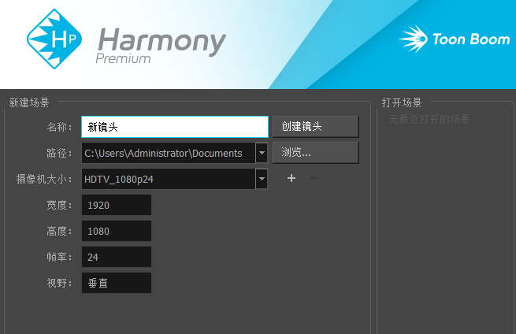This screenshot has height=334, width=516.
Task: Click the 新建场景 section heading
Action: [x=29, y=102]
